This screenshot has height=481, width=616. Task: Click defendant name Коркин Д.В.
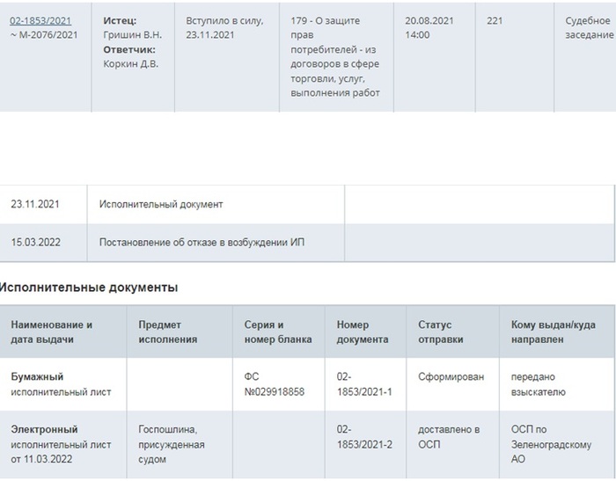131,64
